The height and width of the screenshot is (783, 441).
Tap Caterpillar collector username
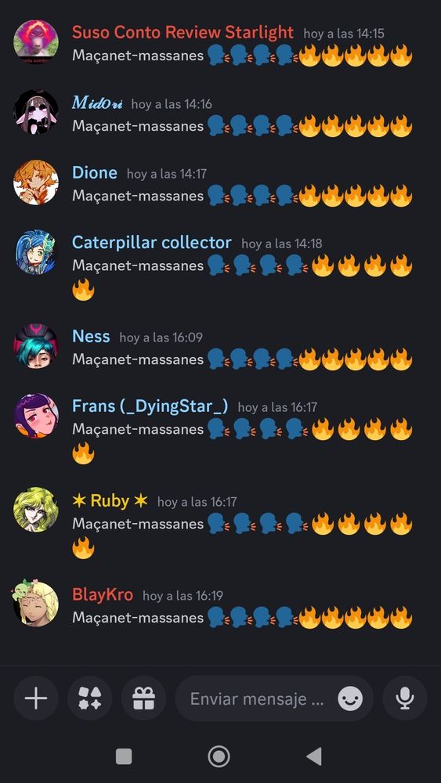click(152, 243)
